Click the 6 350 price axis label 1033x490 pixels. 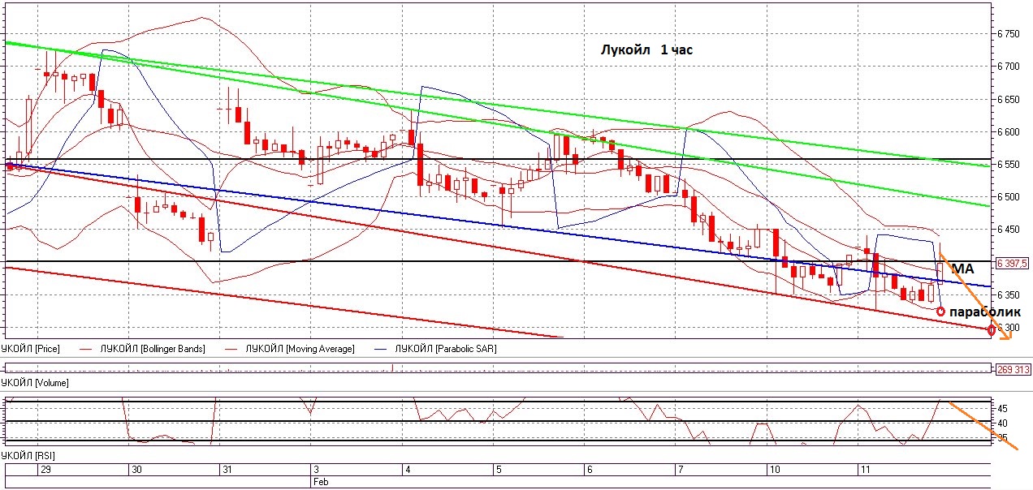(1008, 294)
